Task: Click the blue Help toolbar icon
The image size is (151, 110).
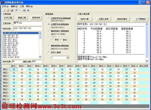Action: pyautogui.click(x=28, y=10)
